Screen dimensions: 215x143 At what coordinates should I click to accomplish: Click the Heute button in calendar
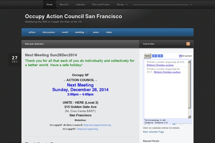[x=147, y=56]
